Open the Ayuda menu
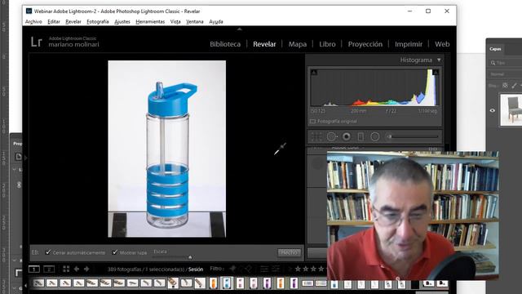 pyautogui.click(x=216, y=22)
